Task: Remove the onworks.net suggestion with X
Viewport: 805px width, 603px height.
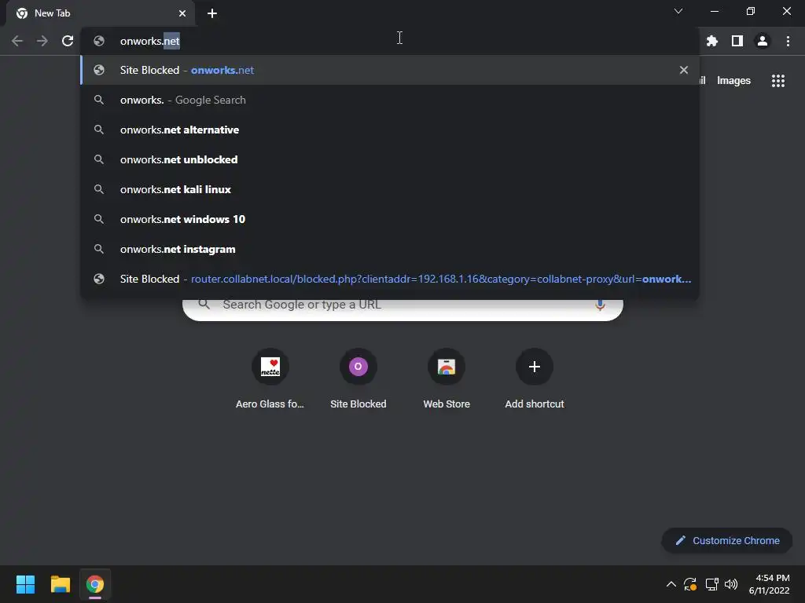Action: (x=683, y=70)
